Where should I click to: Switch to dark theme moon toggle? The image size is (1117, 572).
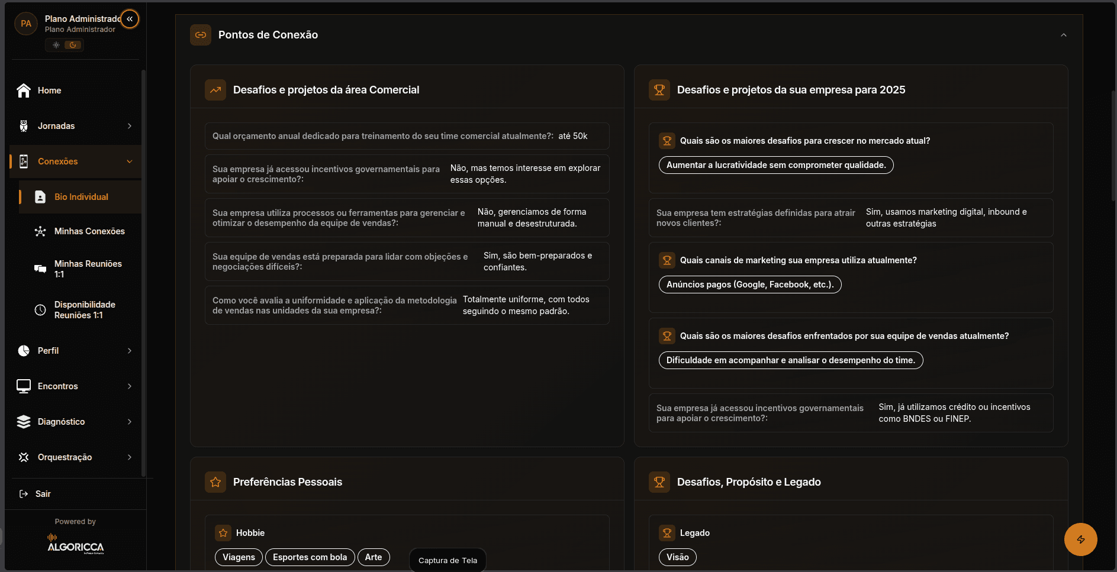pos(73,45)
